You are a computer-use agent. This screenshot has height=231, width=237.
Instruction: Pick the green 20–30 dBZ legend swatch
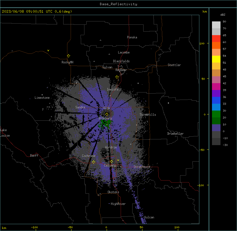tap(216, 114)
